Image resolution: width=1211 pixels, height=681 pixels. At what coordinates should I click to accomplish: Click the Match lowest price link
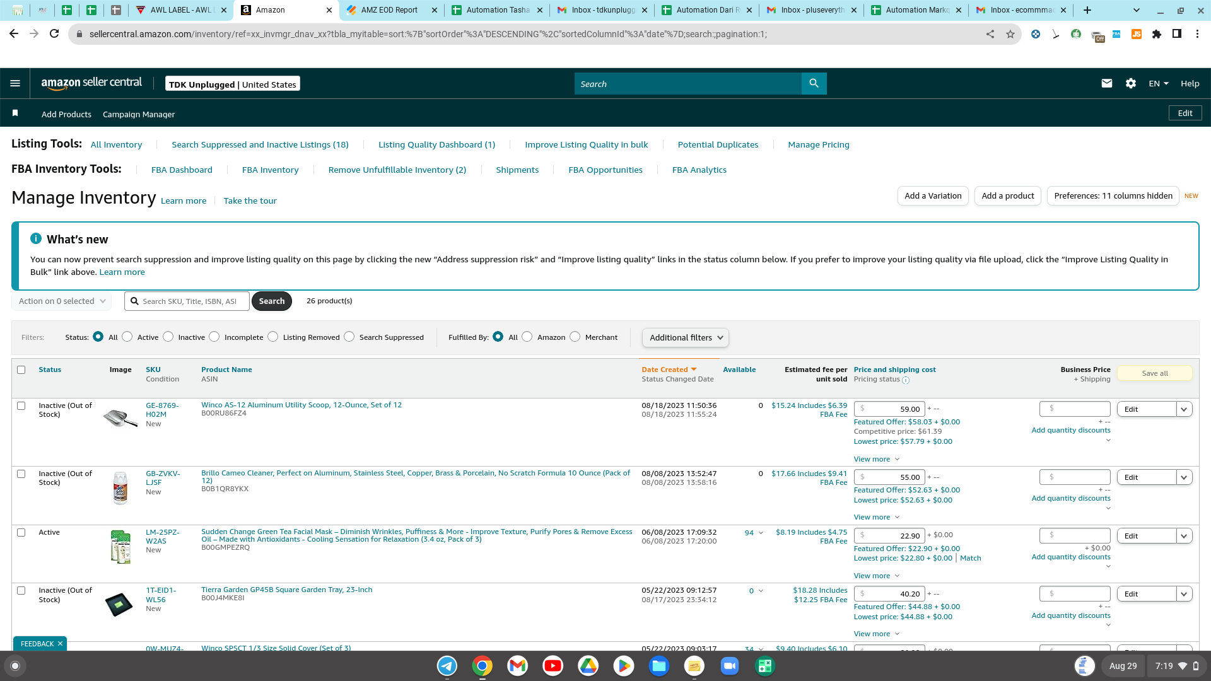click(970, 559)
